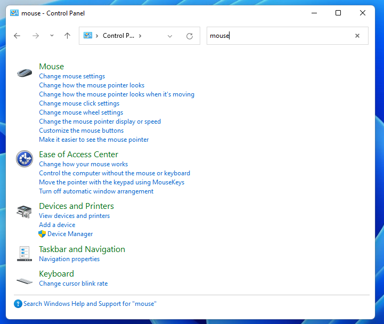Open Turn off automatic window arrangement
This screenshot has width=384, height=324.
pos(96,191)
